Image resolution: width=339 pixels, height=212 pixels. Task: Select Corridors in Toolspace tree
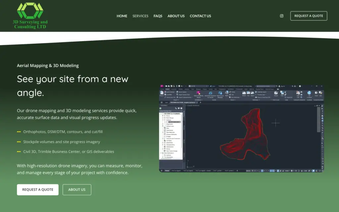coord(169,140)
